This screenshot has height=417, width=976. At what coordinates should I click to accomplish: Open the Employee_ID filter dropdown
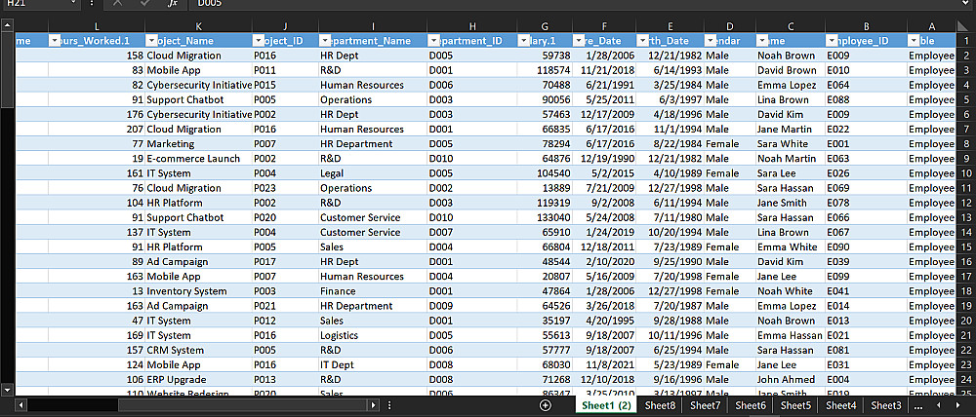point(833,40)
